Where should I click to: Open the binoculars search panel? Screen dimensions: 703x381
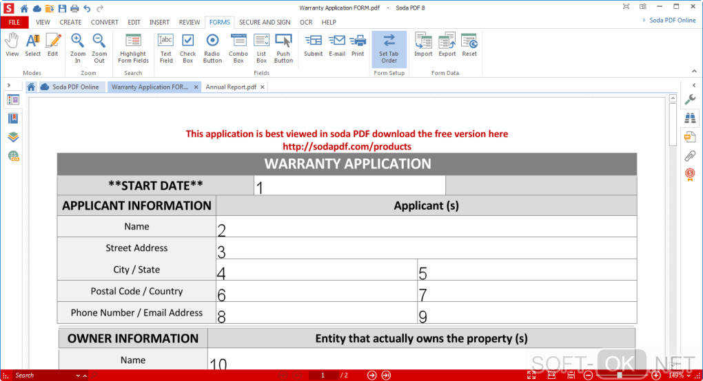(x=690, y=118)
